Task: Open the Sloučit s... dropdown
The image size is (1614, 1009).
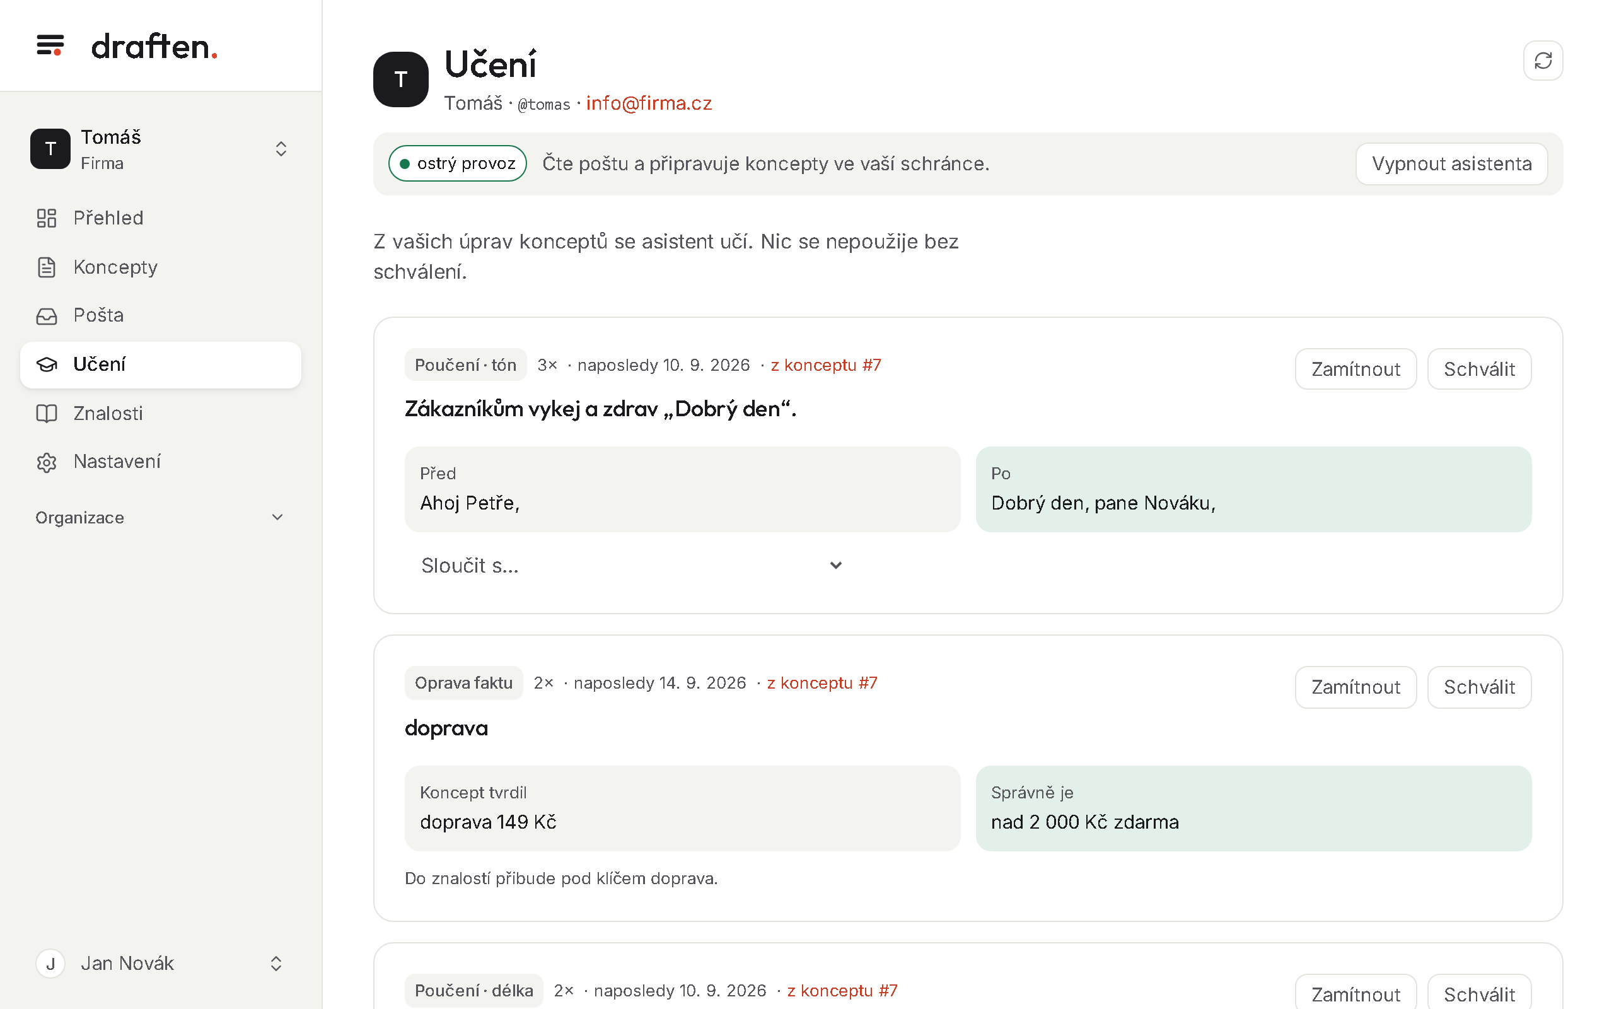Action: pyautogui.click(x=632, y=565)
